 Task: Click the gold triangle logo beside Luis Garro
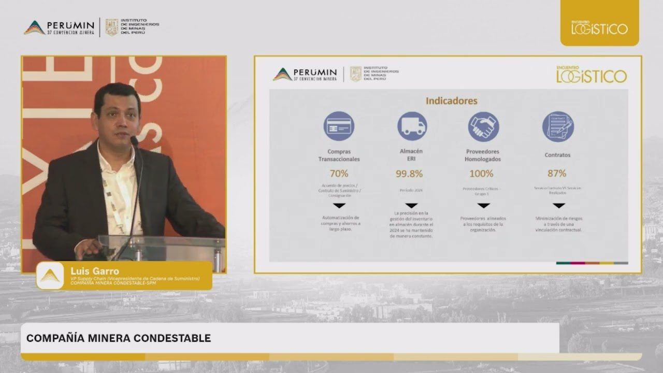50,276
